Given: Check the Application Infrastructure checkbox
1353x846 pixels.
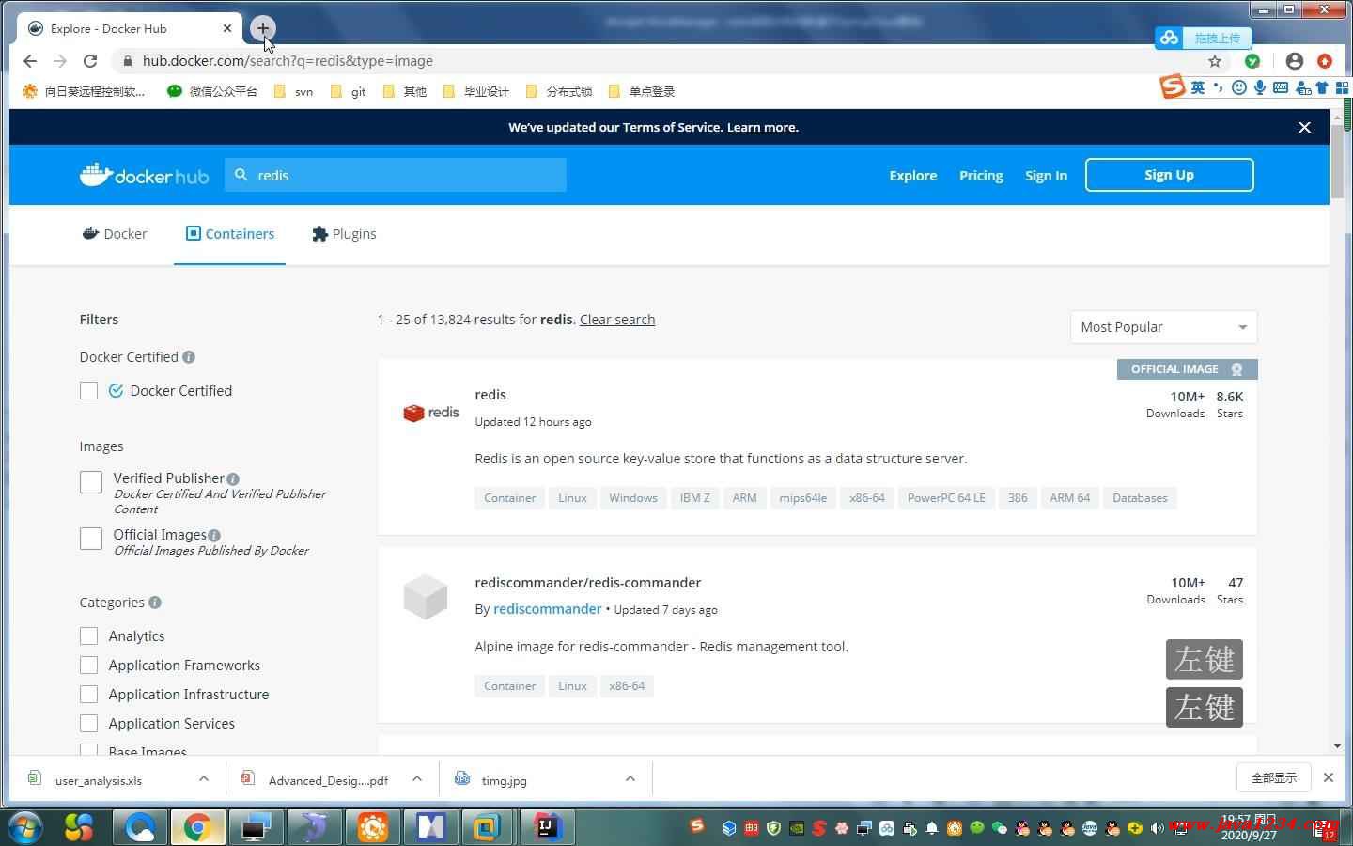Looking at the screenshot, I should 89,695.
